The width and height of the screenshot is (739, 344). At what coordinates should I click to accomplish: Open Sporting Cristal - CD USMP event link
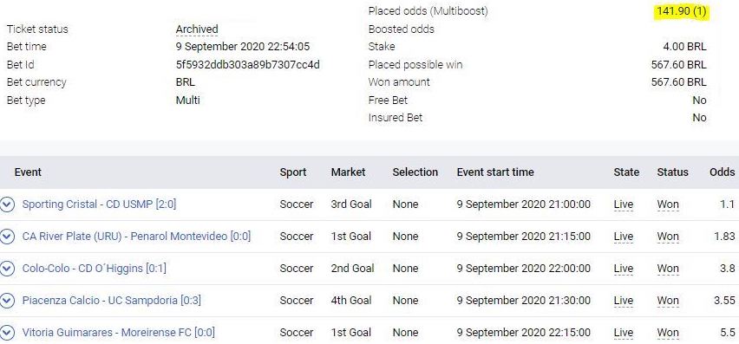coord(99,204)
